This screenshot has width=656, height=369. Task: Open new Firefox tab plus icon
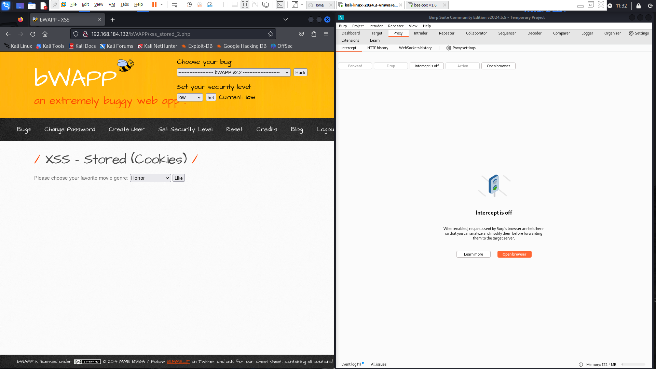coord(113,20)
